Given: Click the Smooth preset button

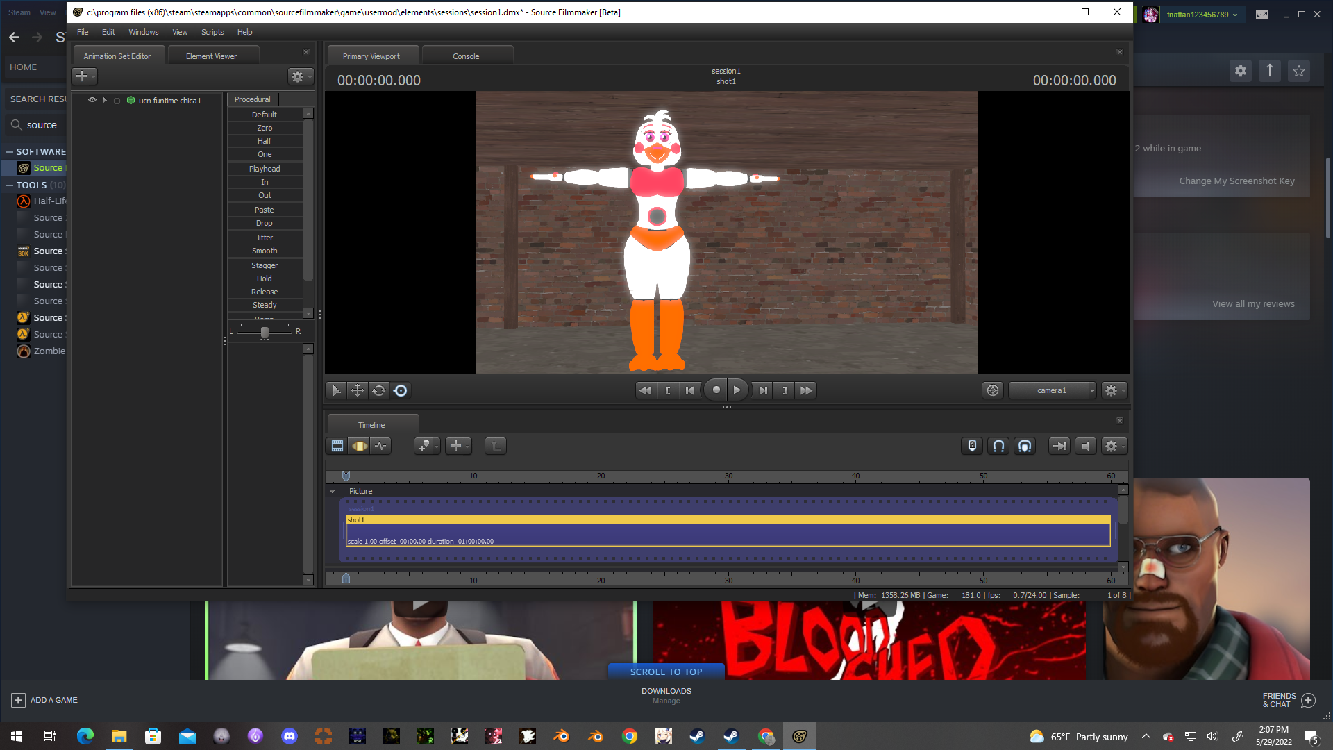Looking at the screenshot, I should pos(265,251).
